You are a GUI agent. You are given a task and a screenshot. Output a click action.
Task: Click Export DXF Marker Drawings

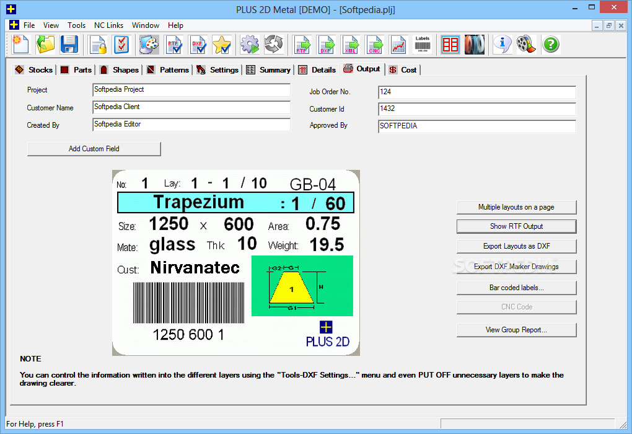(x=516, y=267)
